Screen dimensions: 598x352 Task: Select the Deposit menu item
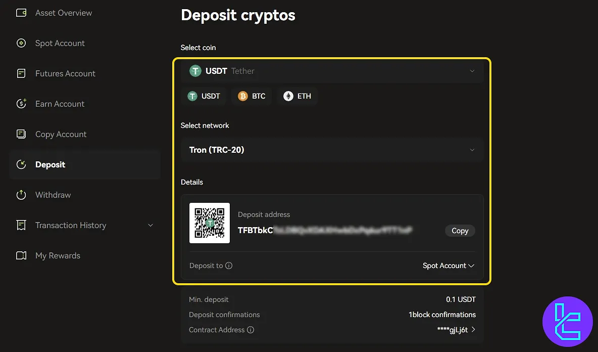[x=85, y=164]
